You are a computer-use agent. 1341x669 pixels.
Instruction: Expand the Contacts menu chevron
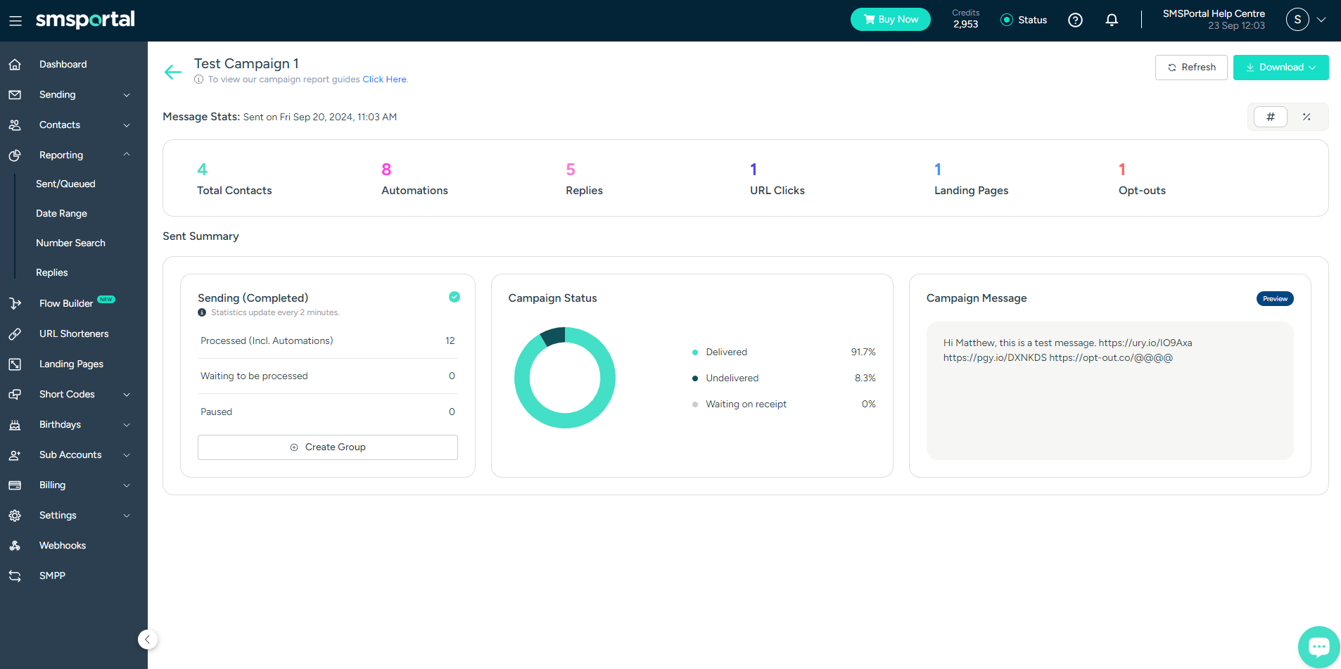127,125
